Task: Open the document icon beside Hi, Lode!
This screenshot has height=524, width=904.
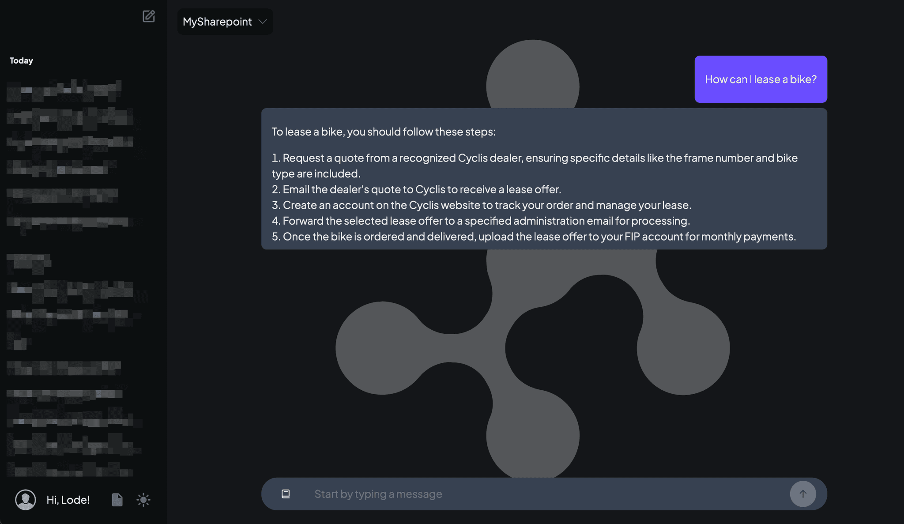Action: coord(117,500)
